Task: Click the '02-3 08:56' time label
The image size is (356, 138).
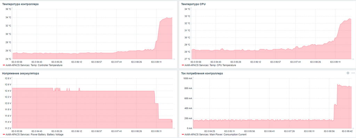Action: [330, 131]
